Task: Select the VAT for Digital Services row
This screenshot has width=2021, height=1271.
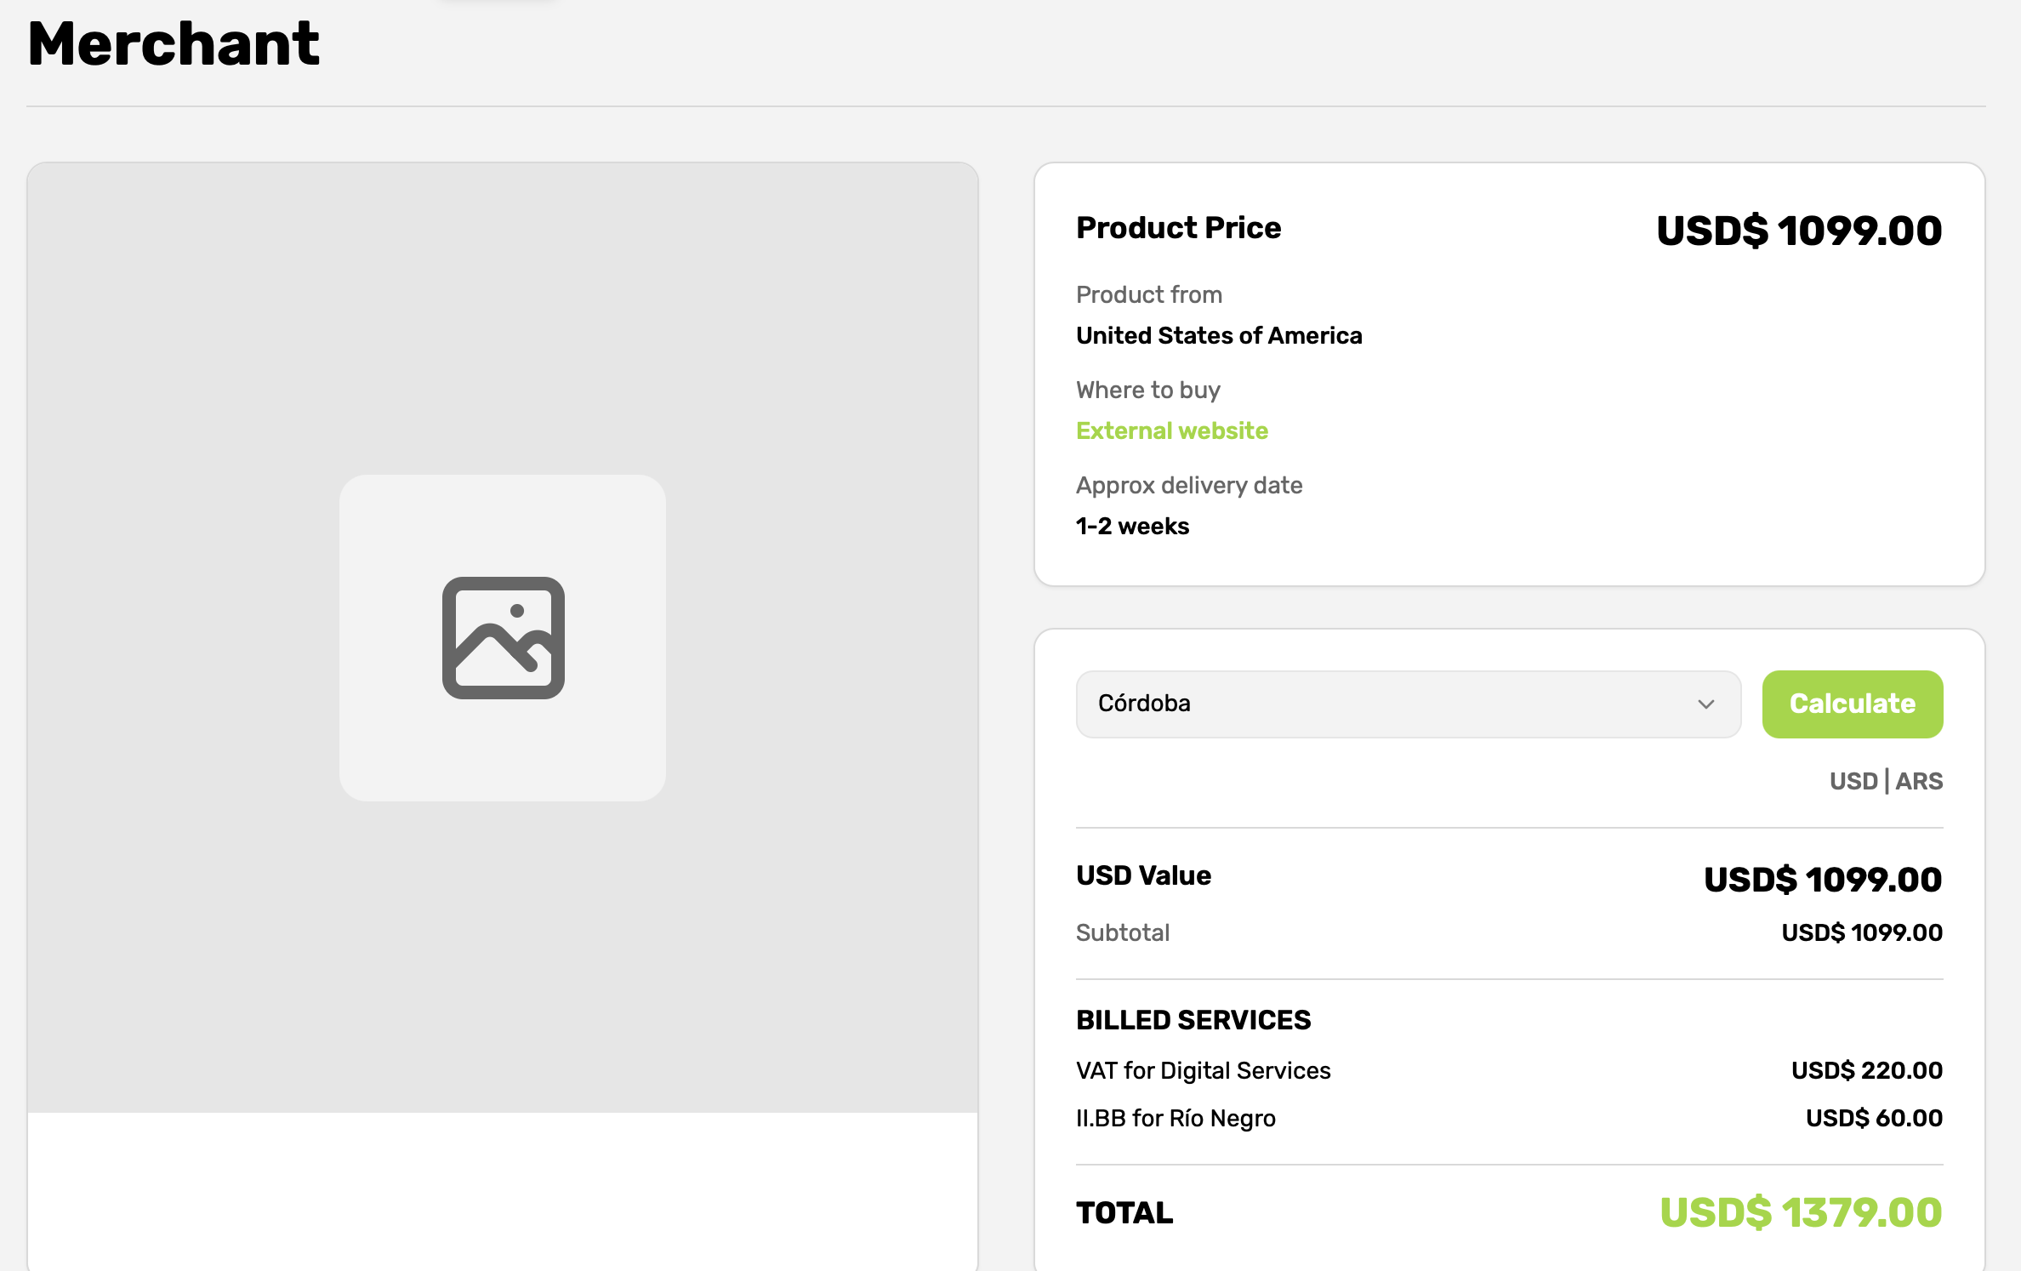Action: point(1203,1070)
